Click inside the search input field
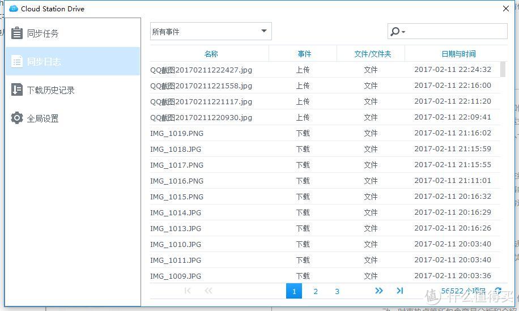519x311 pixels. tap(457, 31)
